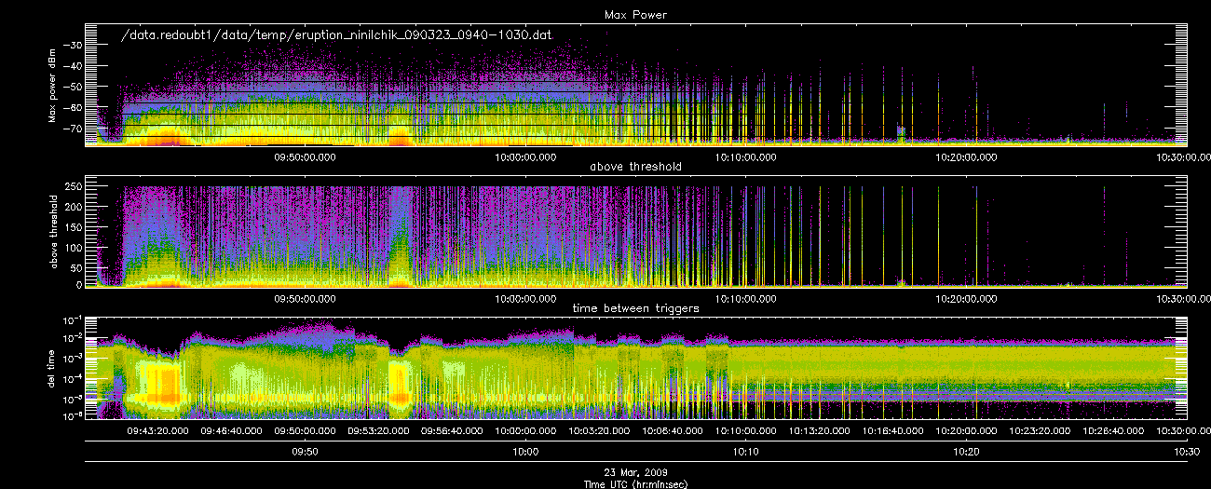
Task: Click the 10:06:40.000 time tick label
Action: click(673, 431)
